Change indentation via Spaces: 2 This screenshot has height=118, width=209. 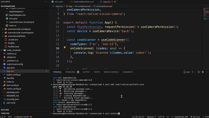coord(151,117)
